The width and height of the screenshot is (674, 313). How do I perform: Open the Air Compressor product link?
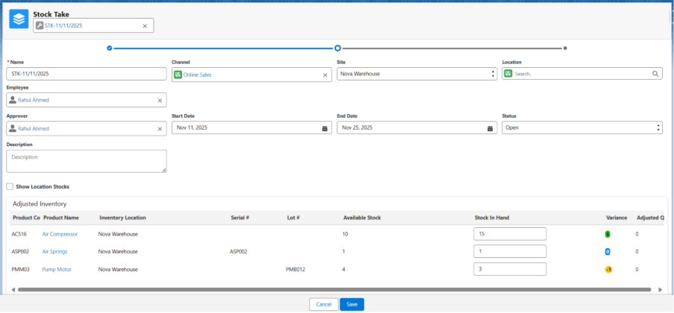pyautogui.click(x=60, y=234)
